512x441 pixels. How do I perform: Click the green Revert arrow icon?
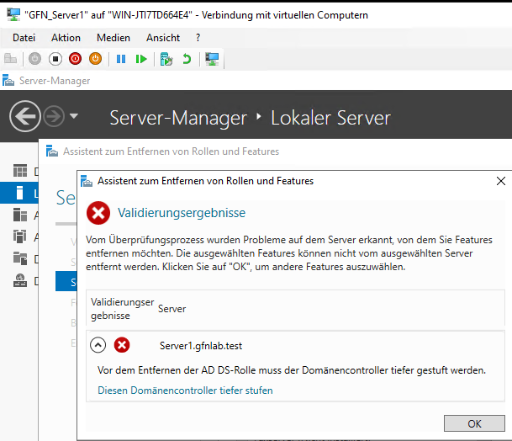click(187, 59)
